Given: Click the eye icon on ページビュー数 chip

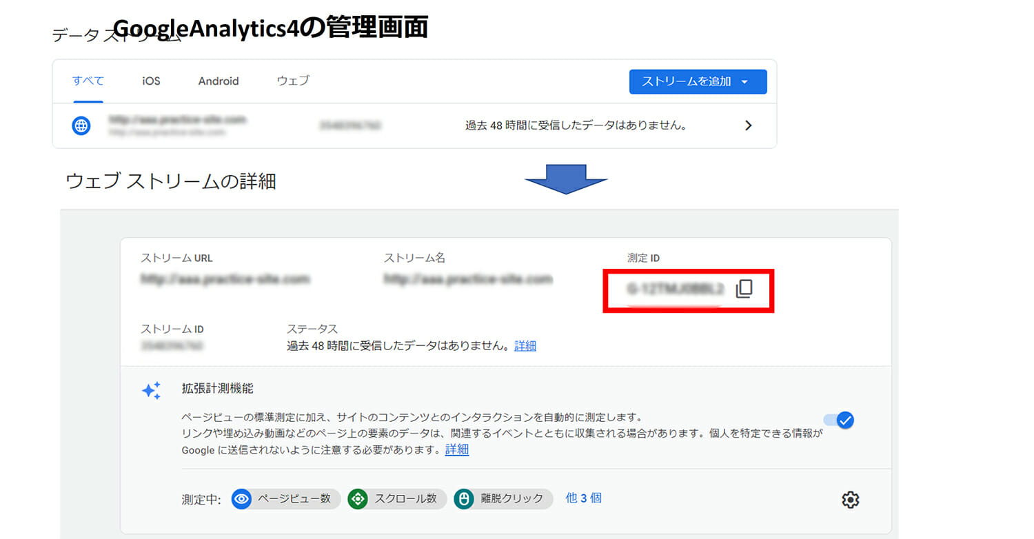Looking at the screenshot, I should pyautogui.click(x=241, y=498).
